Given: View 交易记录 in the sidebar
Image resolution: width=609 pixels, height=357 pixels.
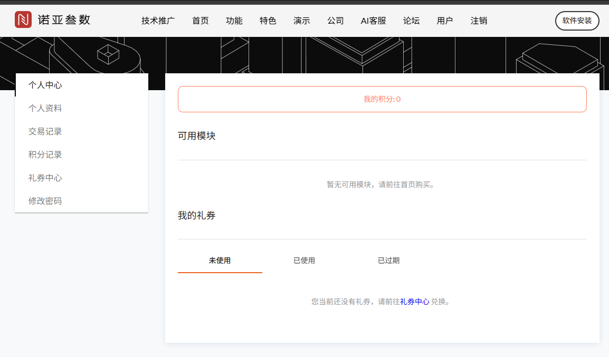Looking at the screenshot, I should (45, 131).
